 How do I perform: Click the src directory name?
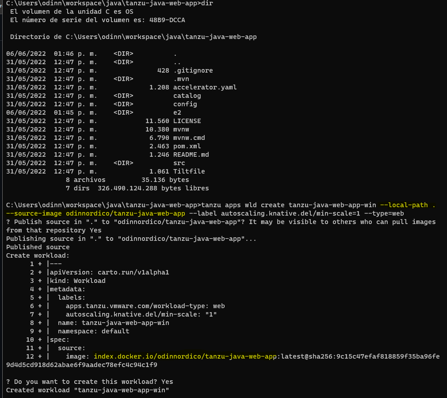[179, 163]
